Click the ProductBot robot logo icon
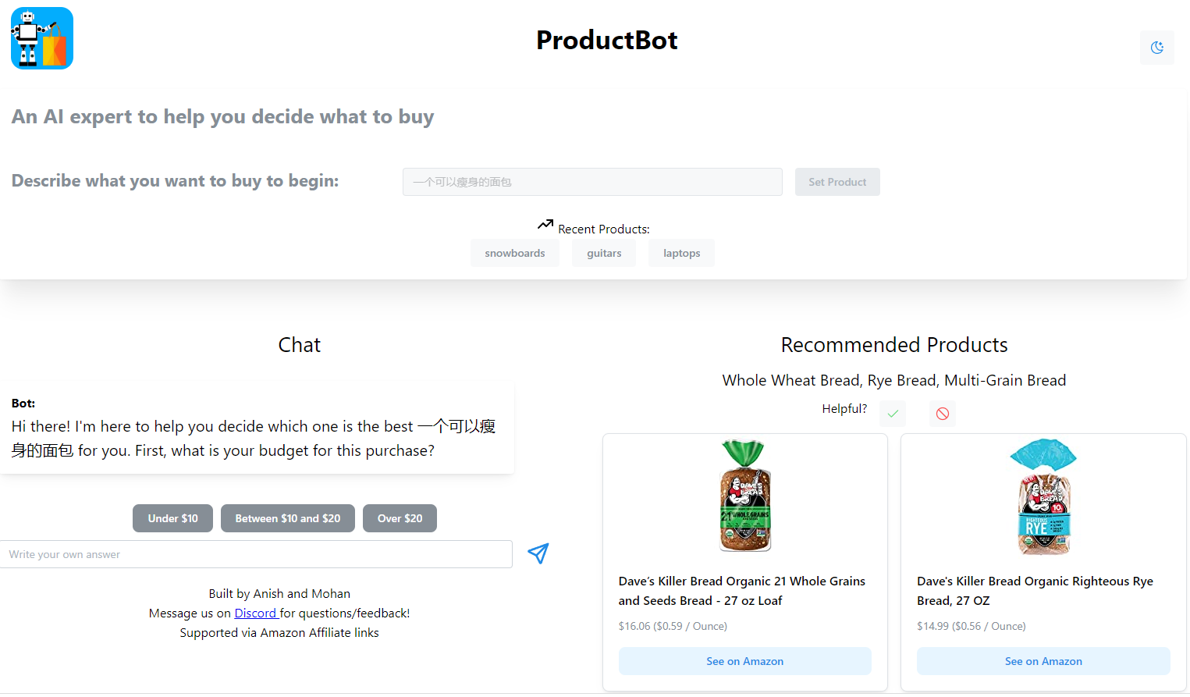1190x697 pixels. pyautogui.click(x=41, y=37)
